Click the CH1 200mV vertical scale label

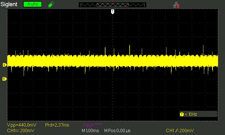[21, 130]
